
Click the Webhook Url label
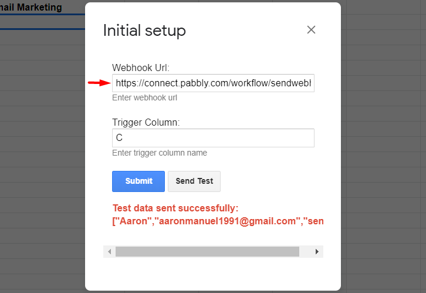140,68
